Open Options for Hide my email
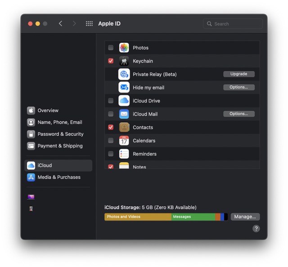The width and height of the screenshot is (288, 267). 238,87
